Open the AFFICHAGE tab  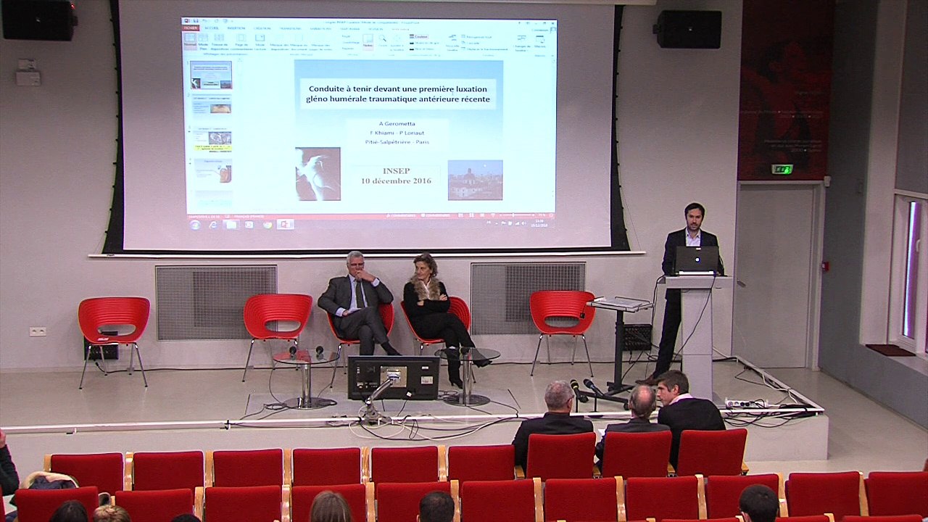[401, 28]
